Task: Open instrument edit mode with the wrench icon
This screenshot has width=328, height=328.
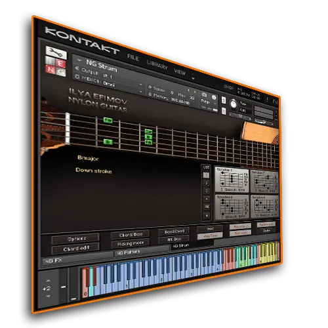Action: (56, 52)
